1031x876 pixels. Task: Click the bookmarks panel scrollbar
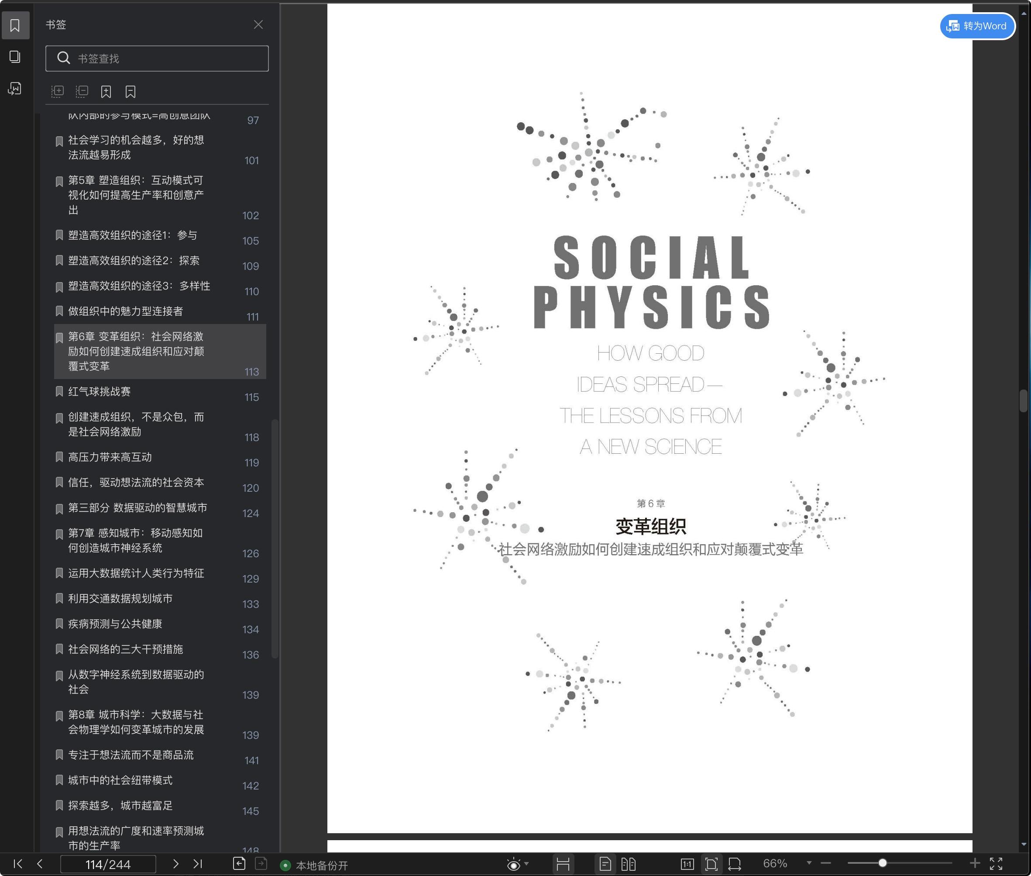point(275,539)
